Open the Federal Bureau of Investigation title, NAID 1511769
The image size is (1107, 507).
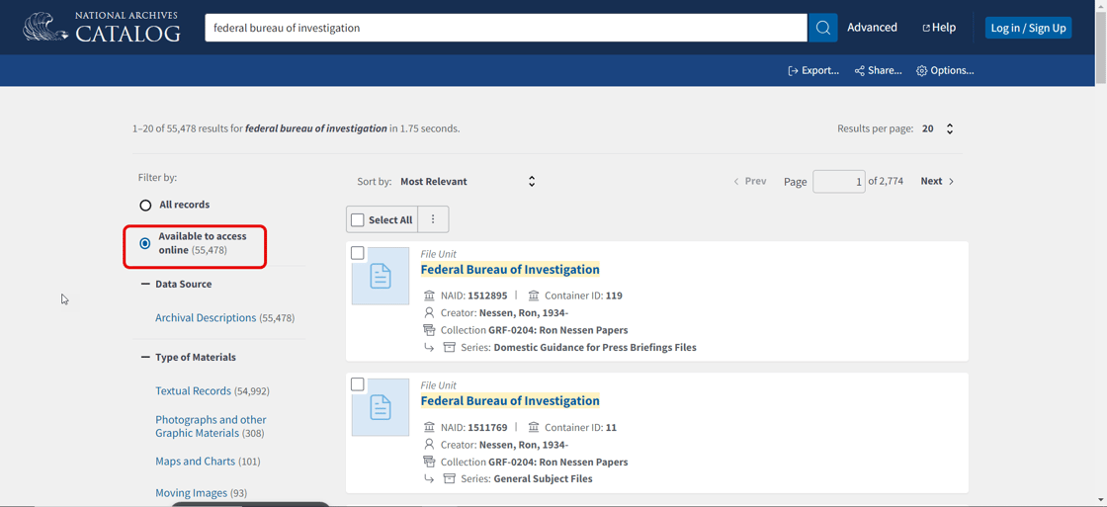click(x=510, y=400)
